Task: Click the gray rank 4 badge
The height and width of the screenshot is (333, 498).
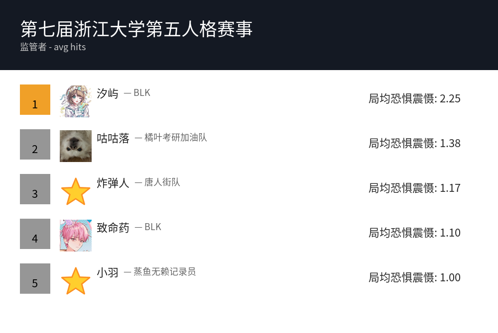Action: click(x=35, y=234)
